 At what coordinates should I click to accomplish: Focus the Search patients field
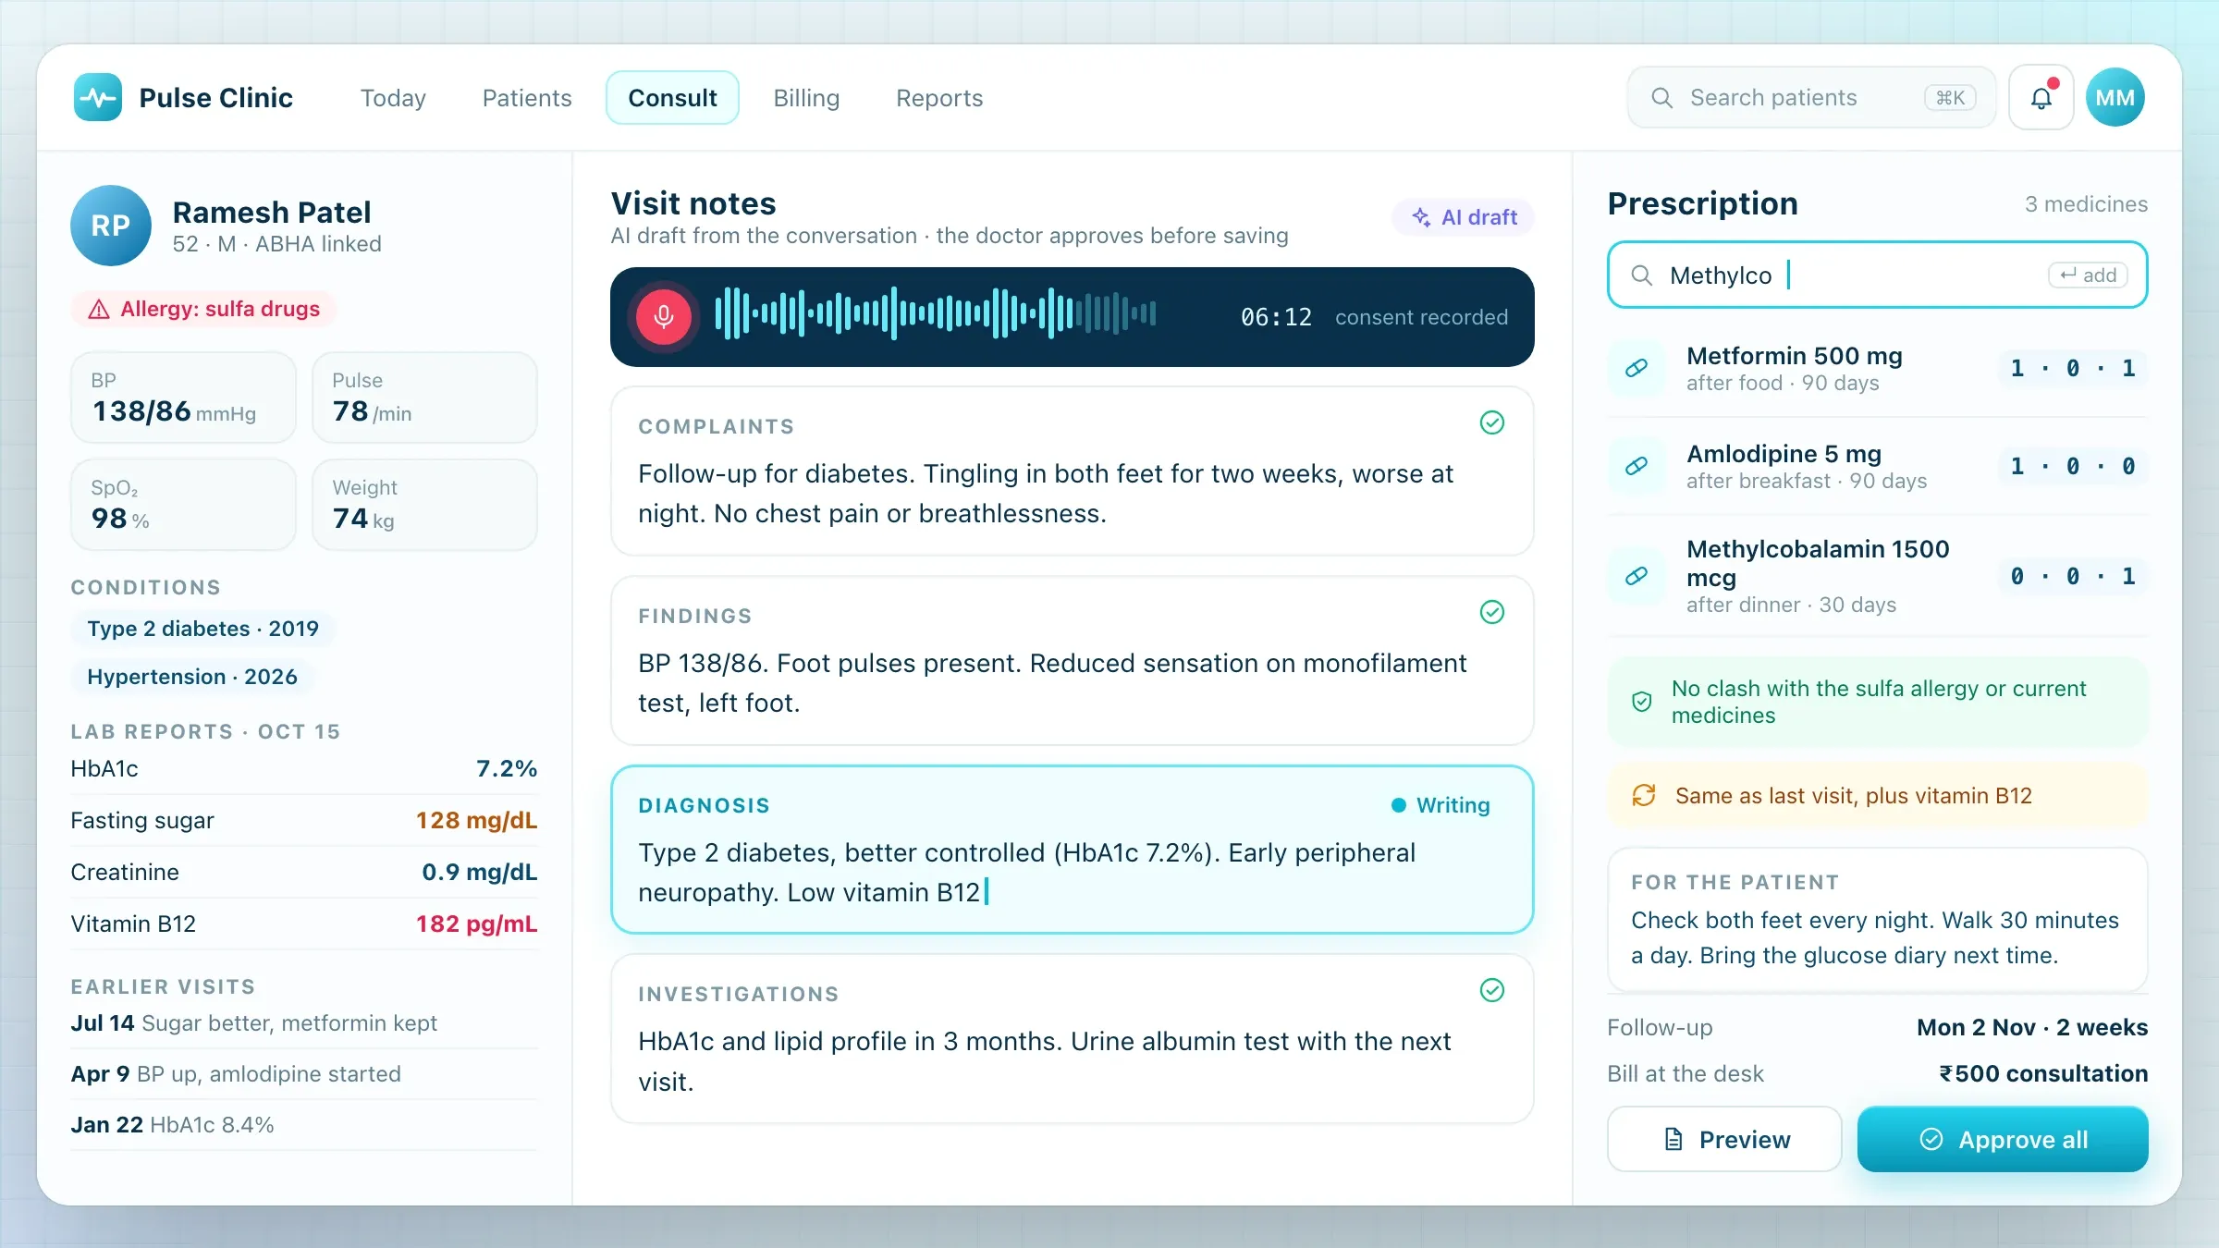(1811, 97)
